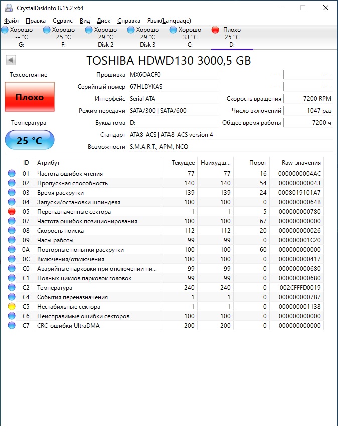Click status icon for C1 Полных циклов парковок
Screen dimensions: 338x432
[x=12, y=278]
